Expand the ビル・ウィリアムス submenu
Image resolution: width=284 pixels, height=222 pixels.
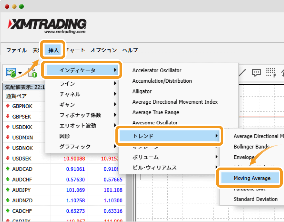[x=170, y=168]
